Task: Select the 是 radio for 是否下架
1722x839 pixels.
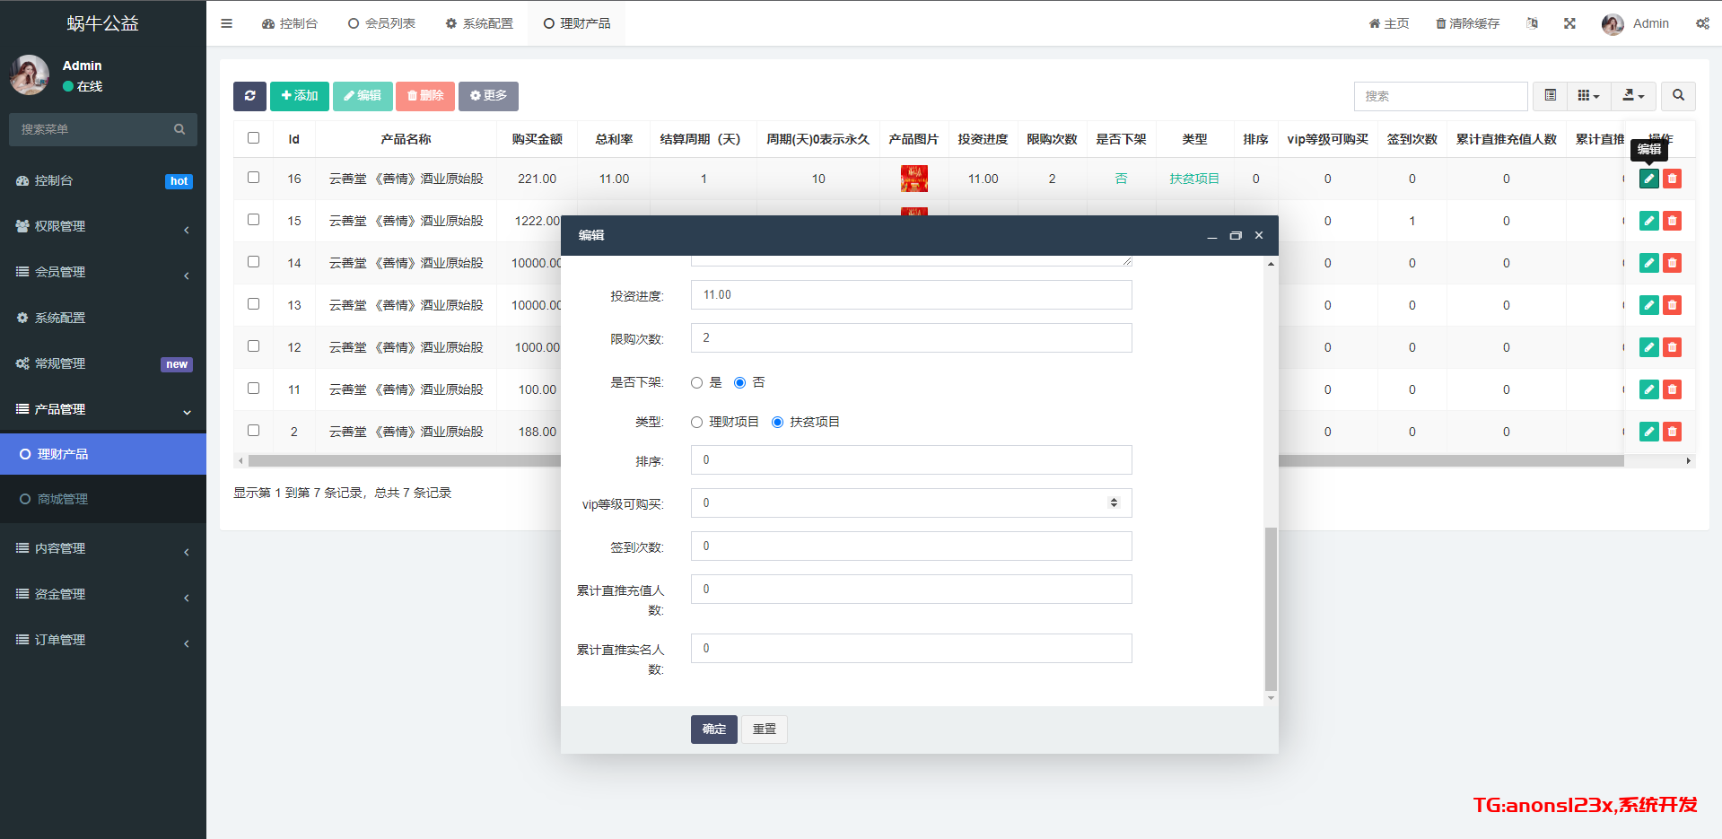Action: (696, 383)
